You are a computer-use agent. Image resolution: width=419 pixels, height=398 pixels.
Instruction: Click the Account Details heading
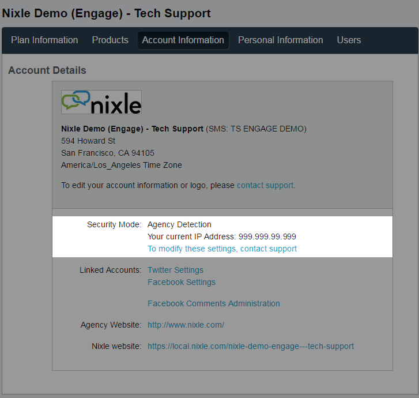click(47, 70)
